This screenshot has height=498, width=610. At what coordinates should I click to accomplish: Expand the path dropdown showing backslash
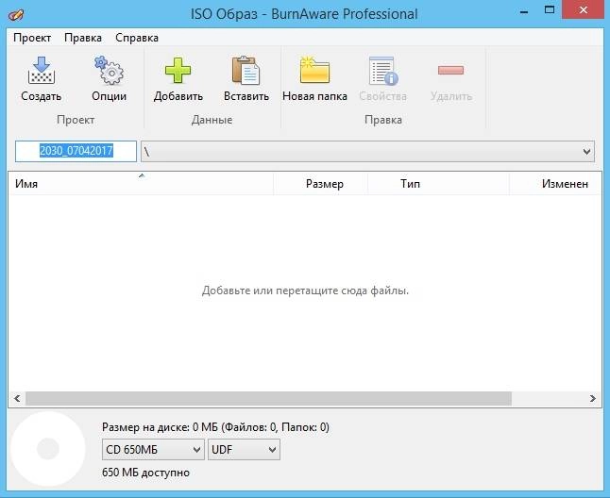click(x=586, y=152)
